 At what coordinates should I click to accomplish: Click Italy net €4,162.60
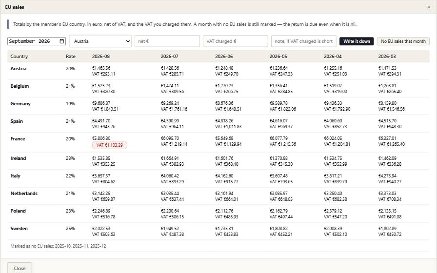pyautogui.click(x=224, y=176)
